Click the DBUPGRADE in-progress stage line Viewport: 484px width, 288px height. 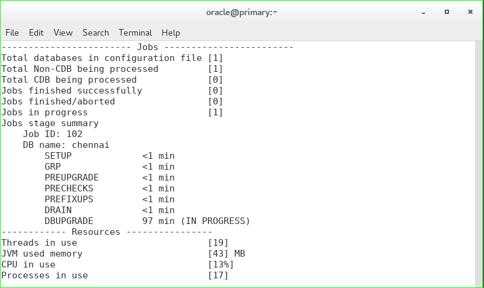pos(147,221)
